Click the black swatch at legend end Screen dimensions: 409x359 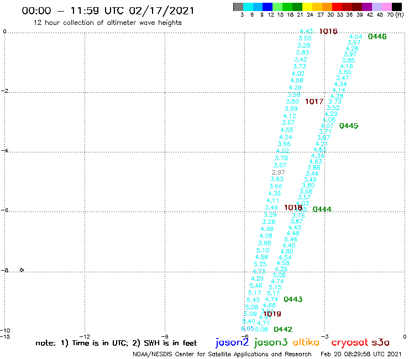[x=396, y=7]
